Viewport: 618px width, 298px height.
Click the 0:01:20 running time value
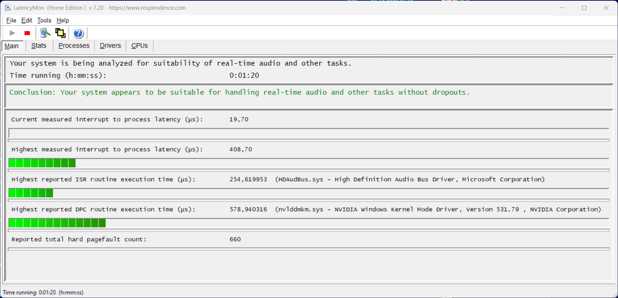tap(244, 75)
